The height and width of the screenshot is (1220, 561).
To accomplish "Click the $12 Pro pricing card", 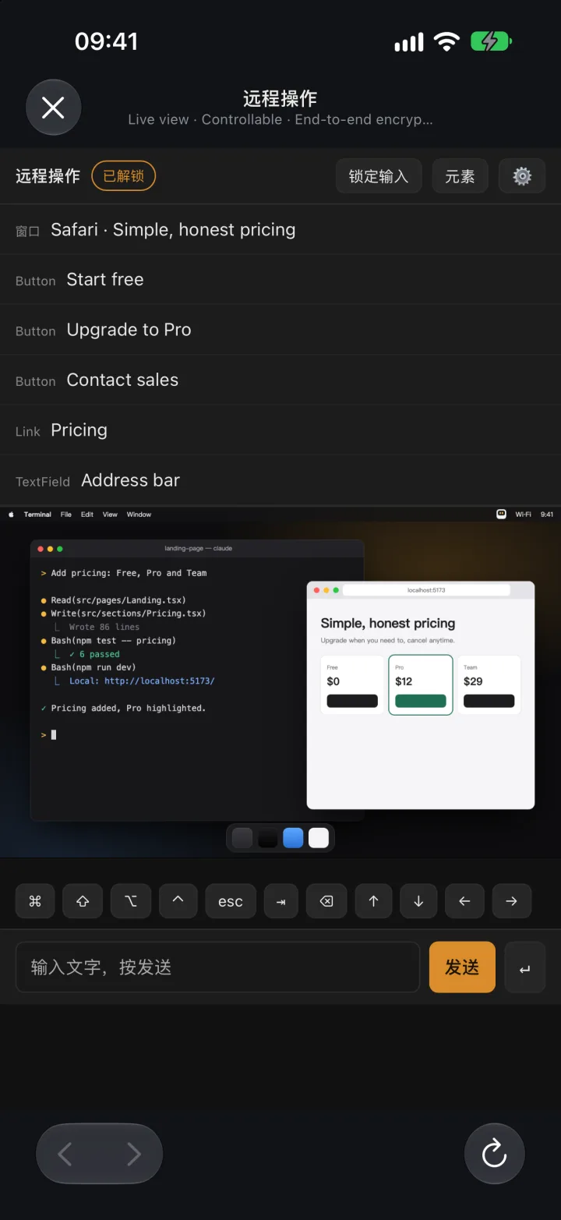I will (x=421, y=684).
